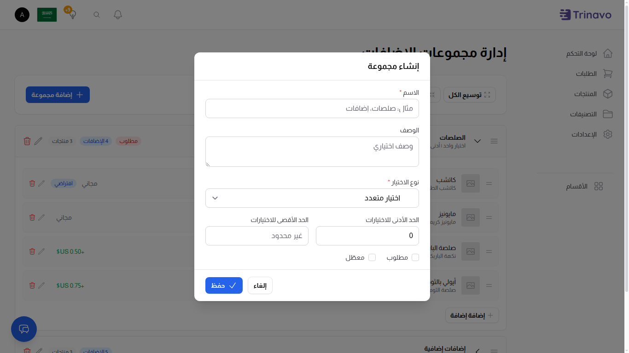Enable the معطل checkbox in the dialog
The image size is (629, 353).
coord(373,257)
